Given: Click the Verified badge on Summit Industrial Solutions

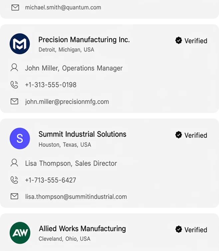Looking at the screenshot, I should 191,135.
